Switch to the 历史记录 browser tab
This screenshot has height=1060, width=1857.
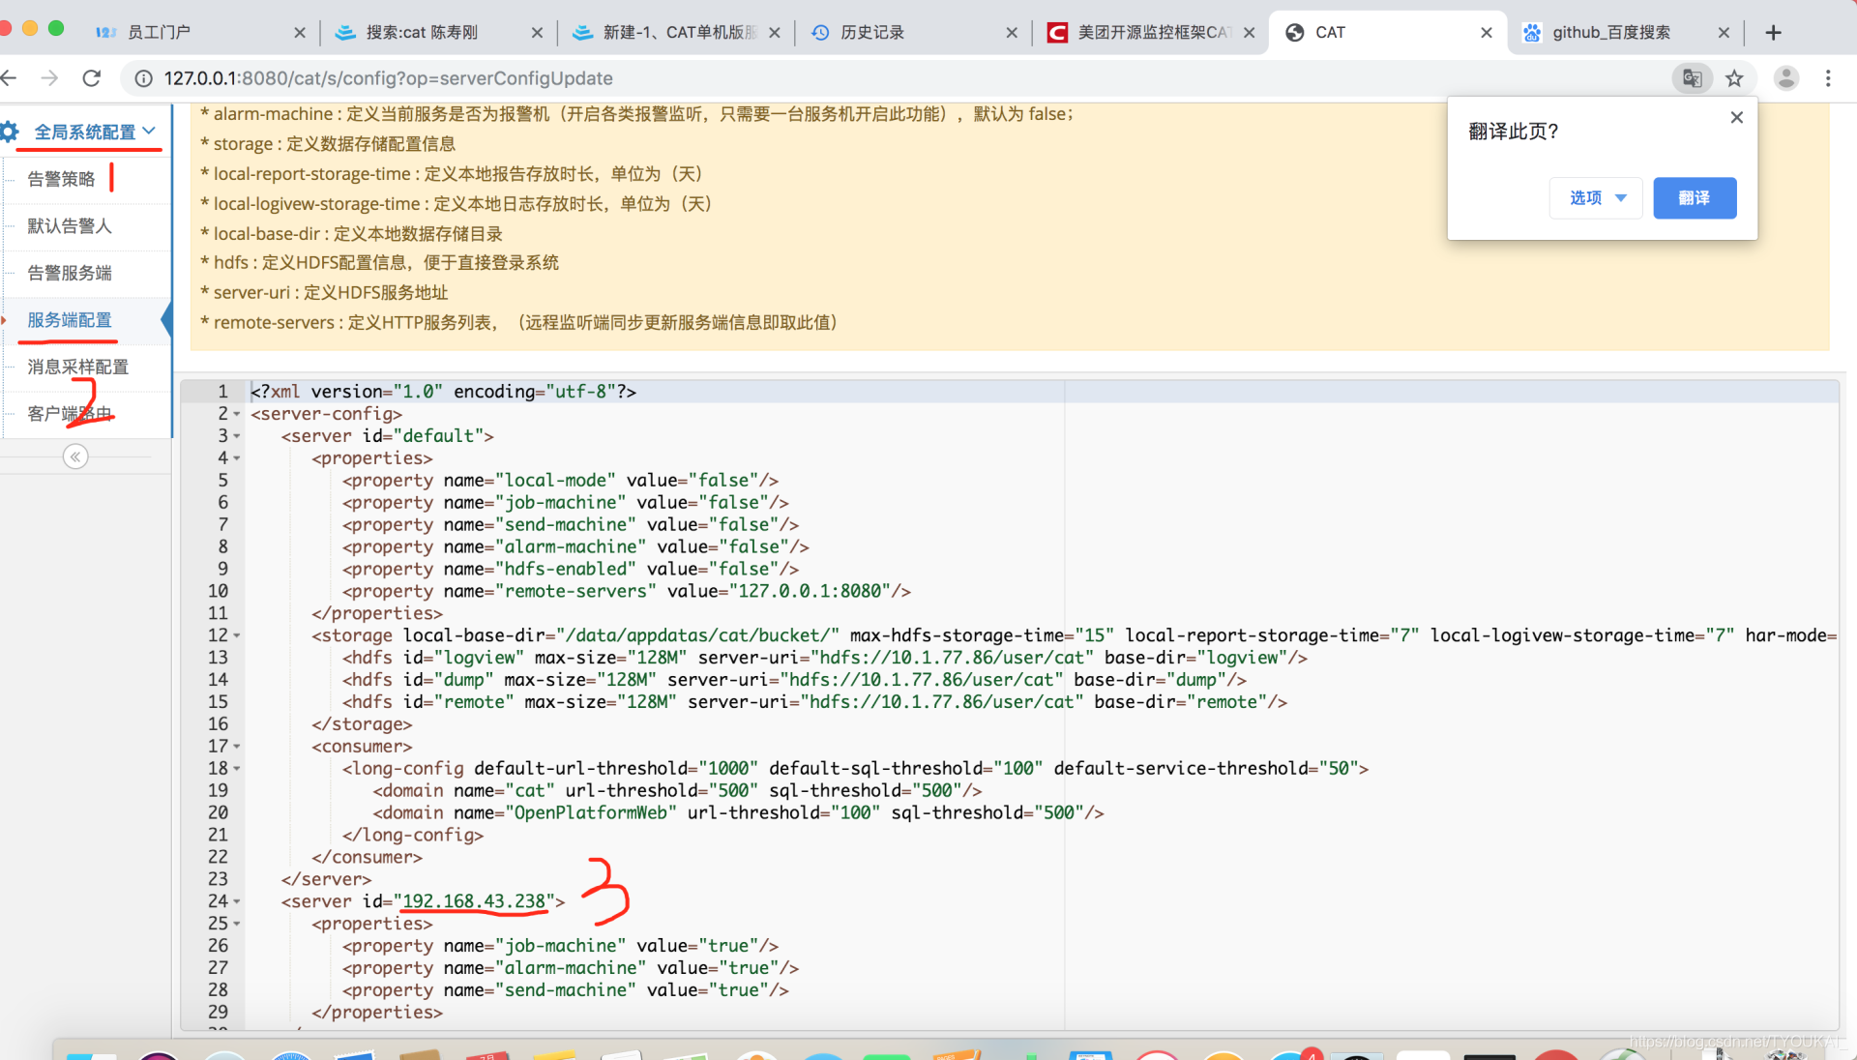click(x=872, y=32)
